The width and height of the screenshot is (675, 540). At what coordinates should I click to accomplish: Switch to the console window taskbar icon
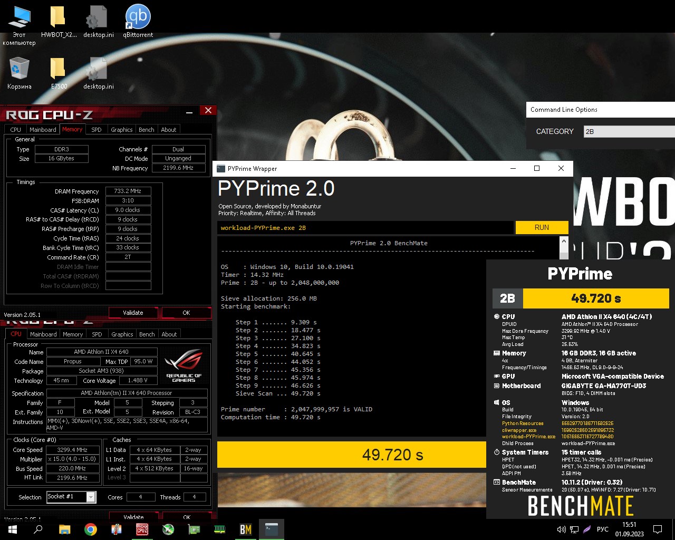click(272, 529)
